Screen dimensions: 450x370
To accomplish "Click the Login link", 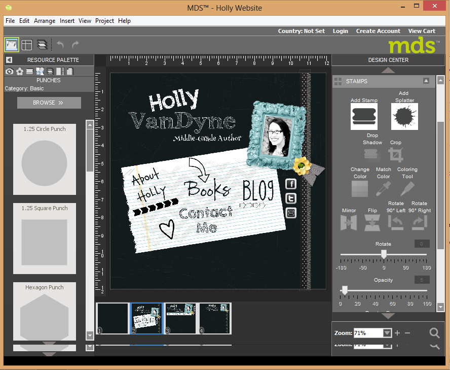I will coord(341,31).
